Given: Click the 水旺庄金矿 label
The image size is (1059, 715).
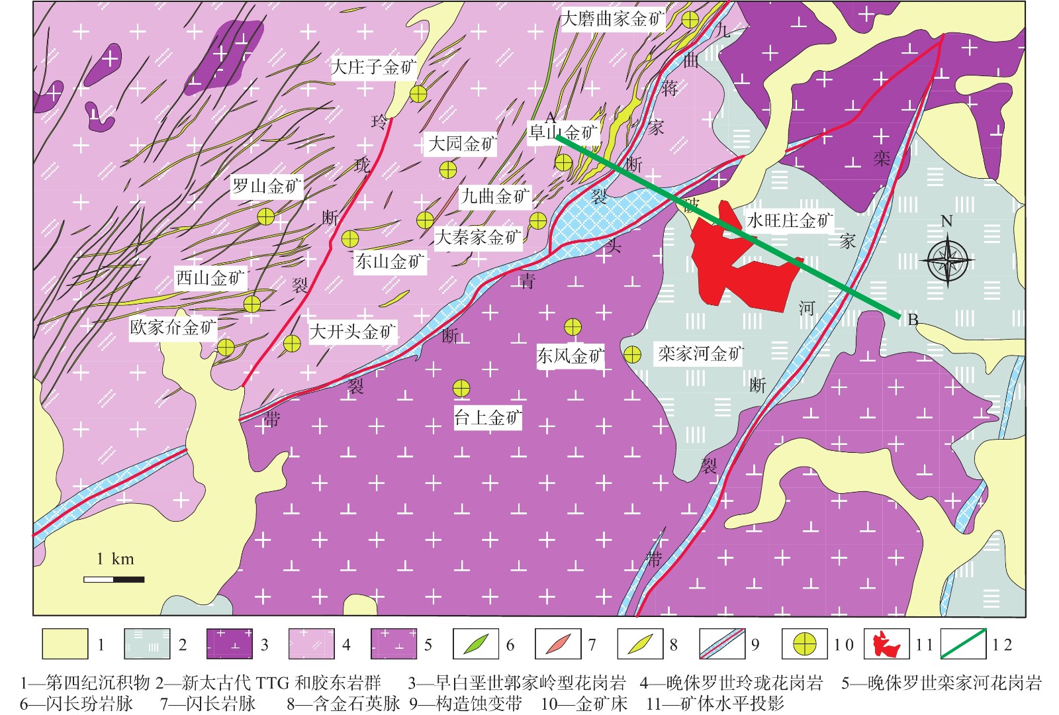Looking at the screenshot, I should tap(789, 220).
